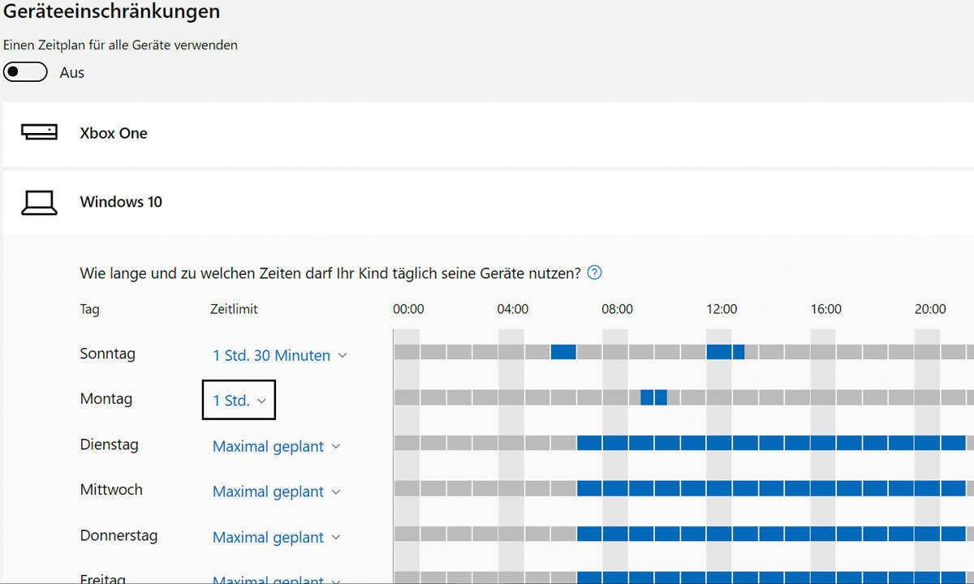Click the '04:00' time header
The height and width of the screenshot is (584, 974).
[513, 309]
